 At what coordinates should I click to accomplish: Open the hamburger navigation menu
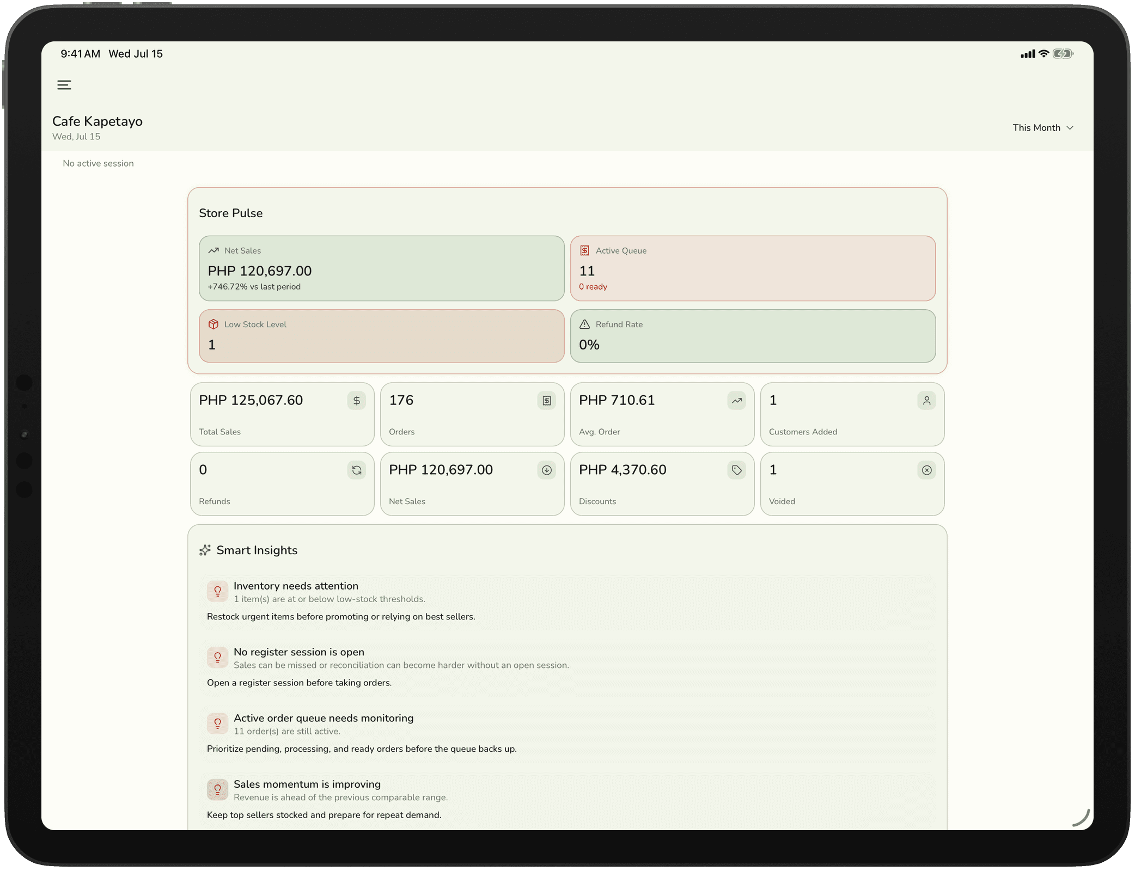point(64,85)
